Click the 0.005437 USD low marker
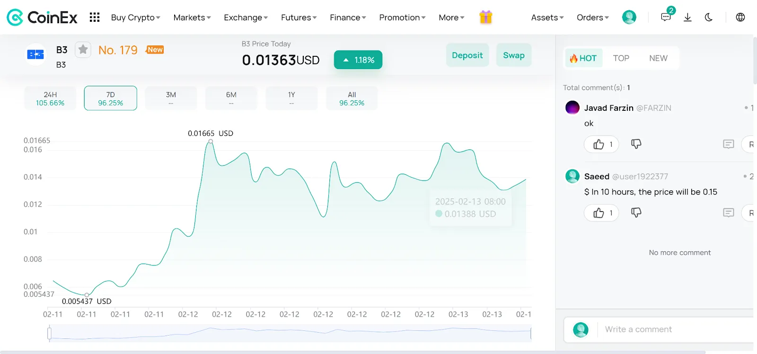The image size is (757, 354). point(87,295)
